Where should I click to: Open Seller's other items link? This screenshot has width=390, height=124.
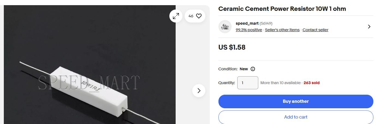tap(282, 30)
